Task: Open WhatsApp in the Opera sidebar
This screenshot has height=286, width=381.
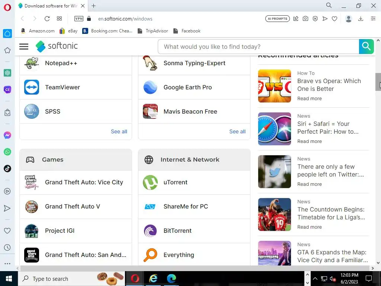Action: tap(7, 152)
